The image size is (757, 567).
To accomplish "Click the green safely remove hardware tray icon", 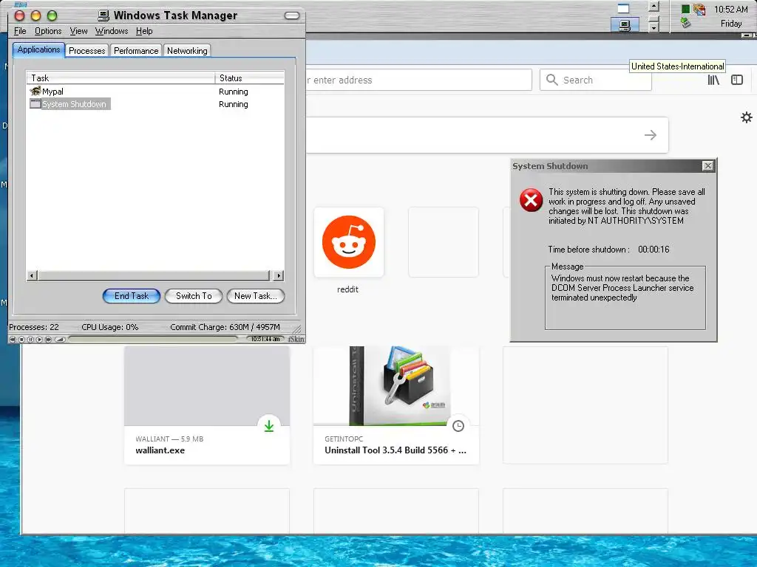I will click(685, 23).
